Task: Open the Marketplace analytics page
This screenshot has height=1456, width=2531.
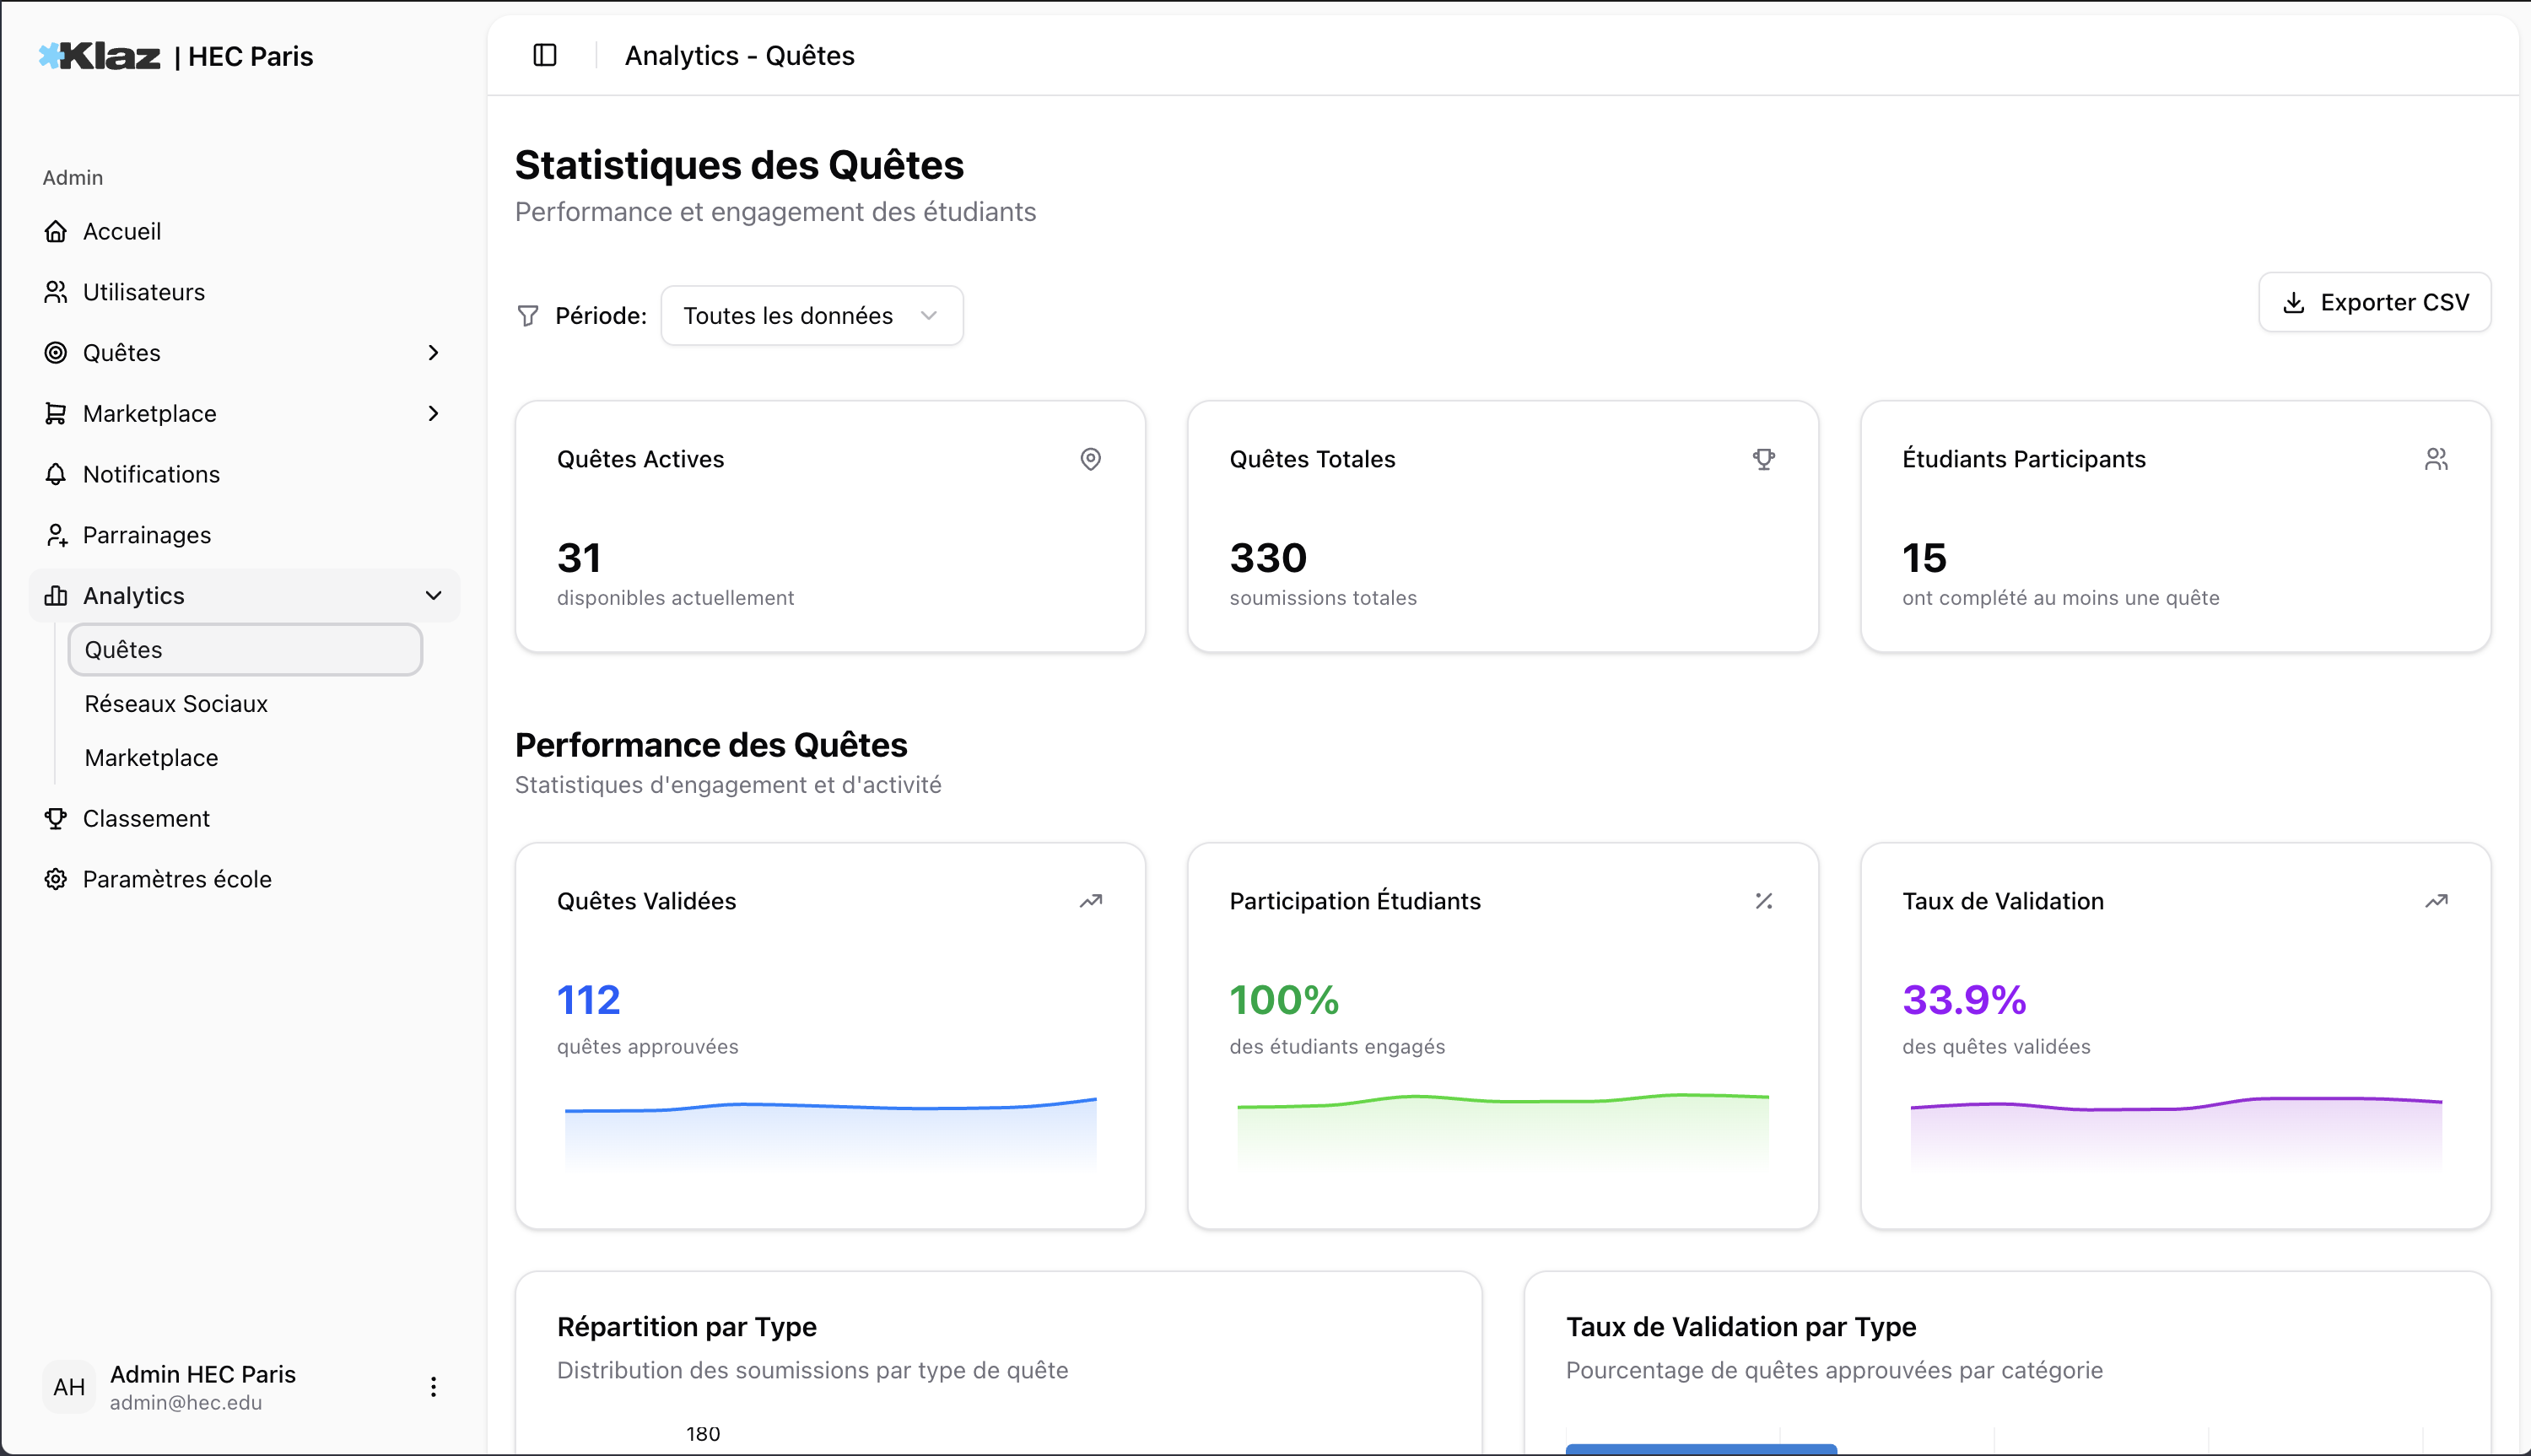Action: pos(151,757)
